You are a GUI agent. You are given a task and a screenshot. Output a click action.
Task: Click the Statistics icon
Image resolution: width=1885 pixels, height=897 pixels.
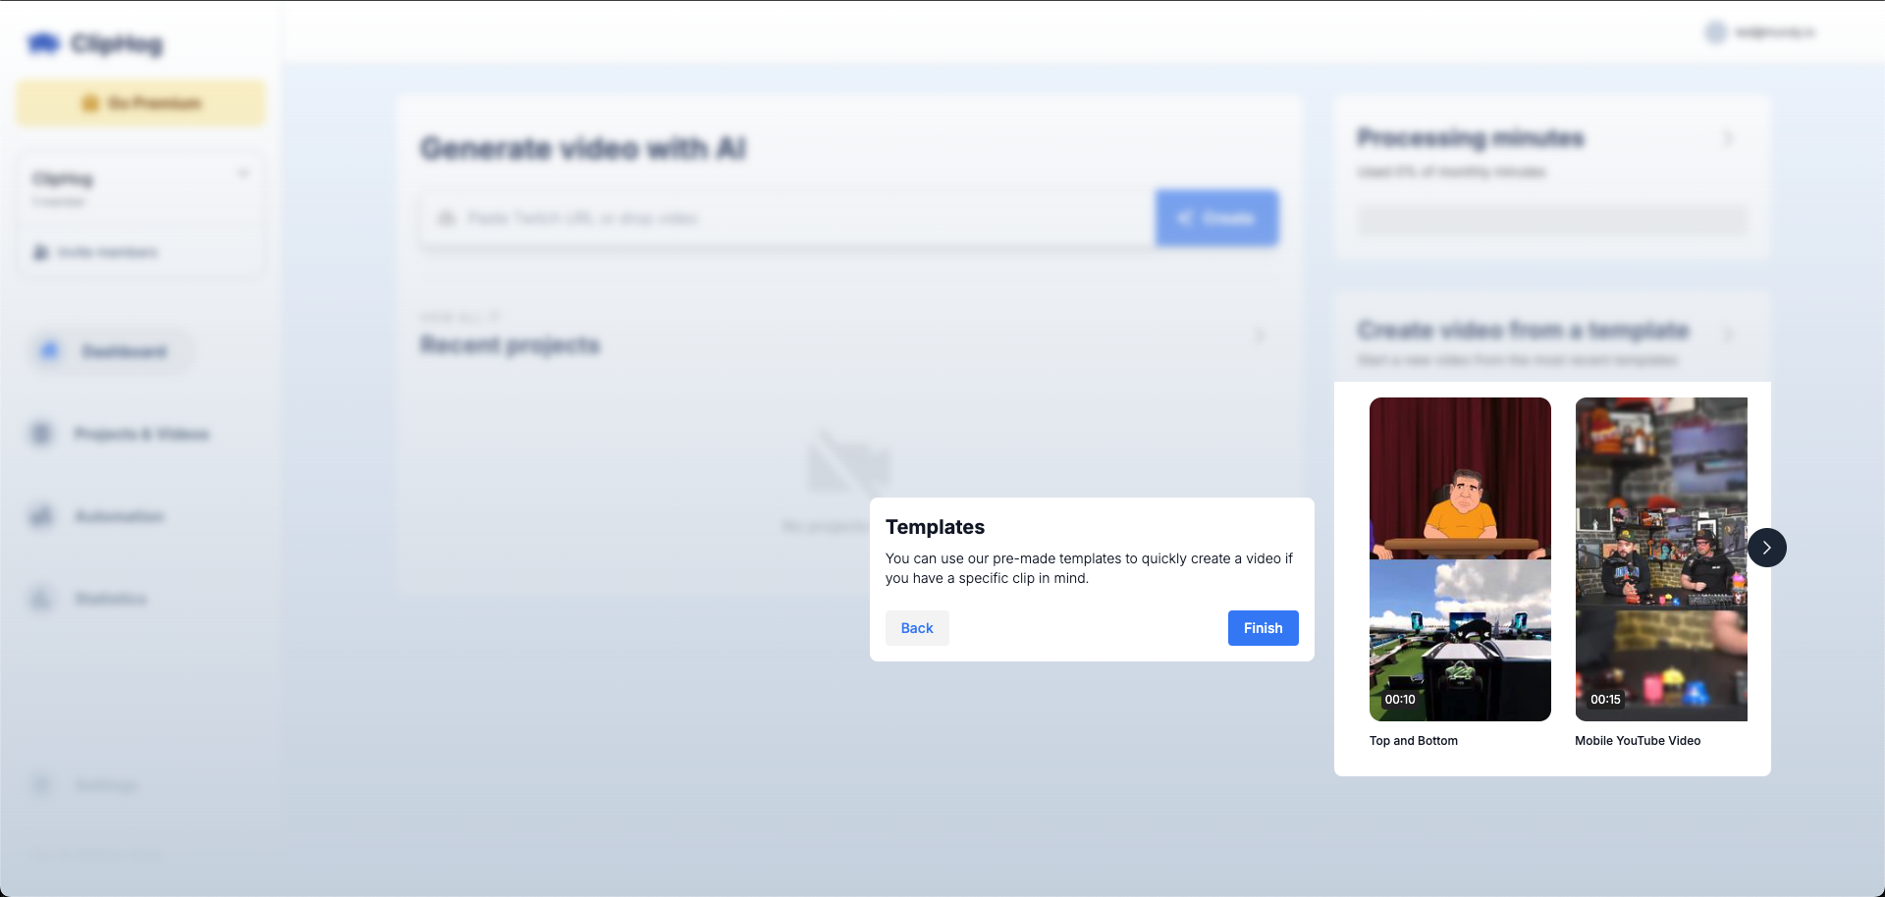pyautogui.click(x=41, y=598)
